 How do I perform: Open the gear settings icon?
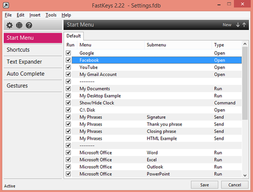[x=9, y=25]
